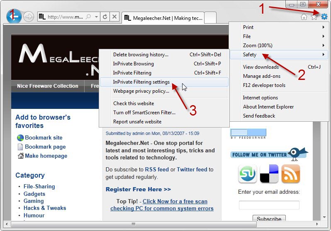The image size is (331, 231).
Task: Click the browser Back button
Action: pyautogui.click(x=14, y=16)
